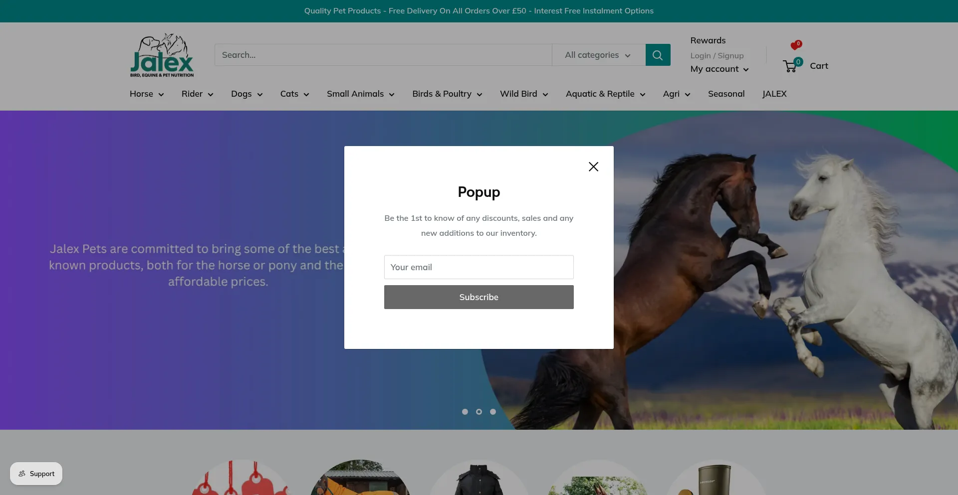The width and height of the screenshot is (958, 495).
Task: Expand the Cats menu
Action: 295,94
